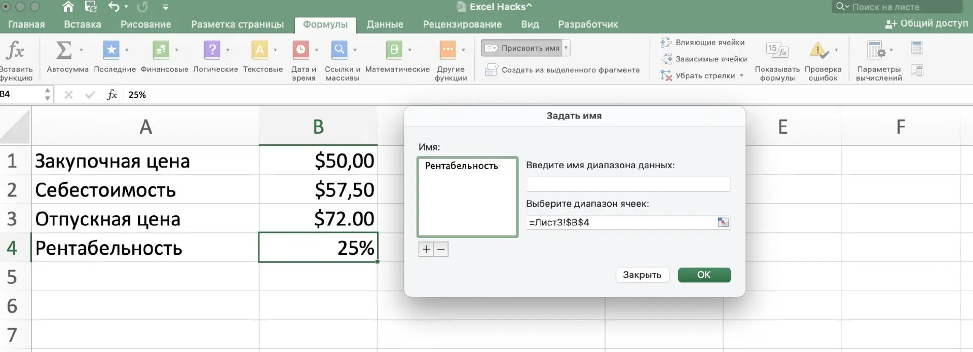Expand the AutoSum dropdown arrow
The width and height of the screenshot is (973, 352).
point(81,50)
